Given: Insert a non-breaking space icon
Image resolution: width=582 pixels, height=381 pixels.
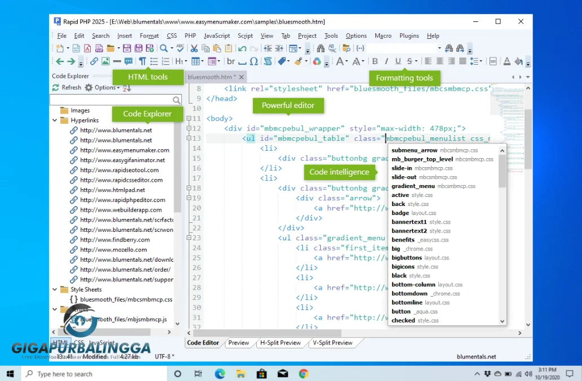Looking at the screenshot, I should [242, 62].
